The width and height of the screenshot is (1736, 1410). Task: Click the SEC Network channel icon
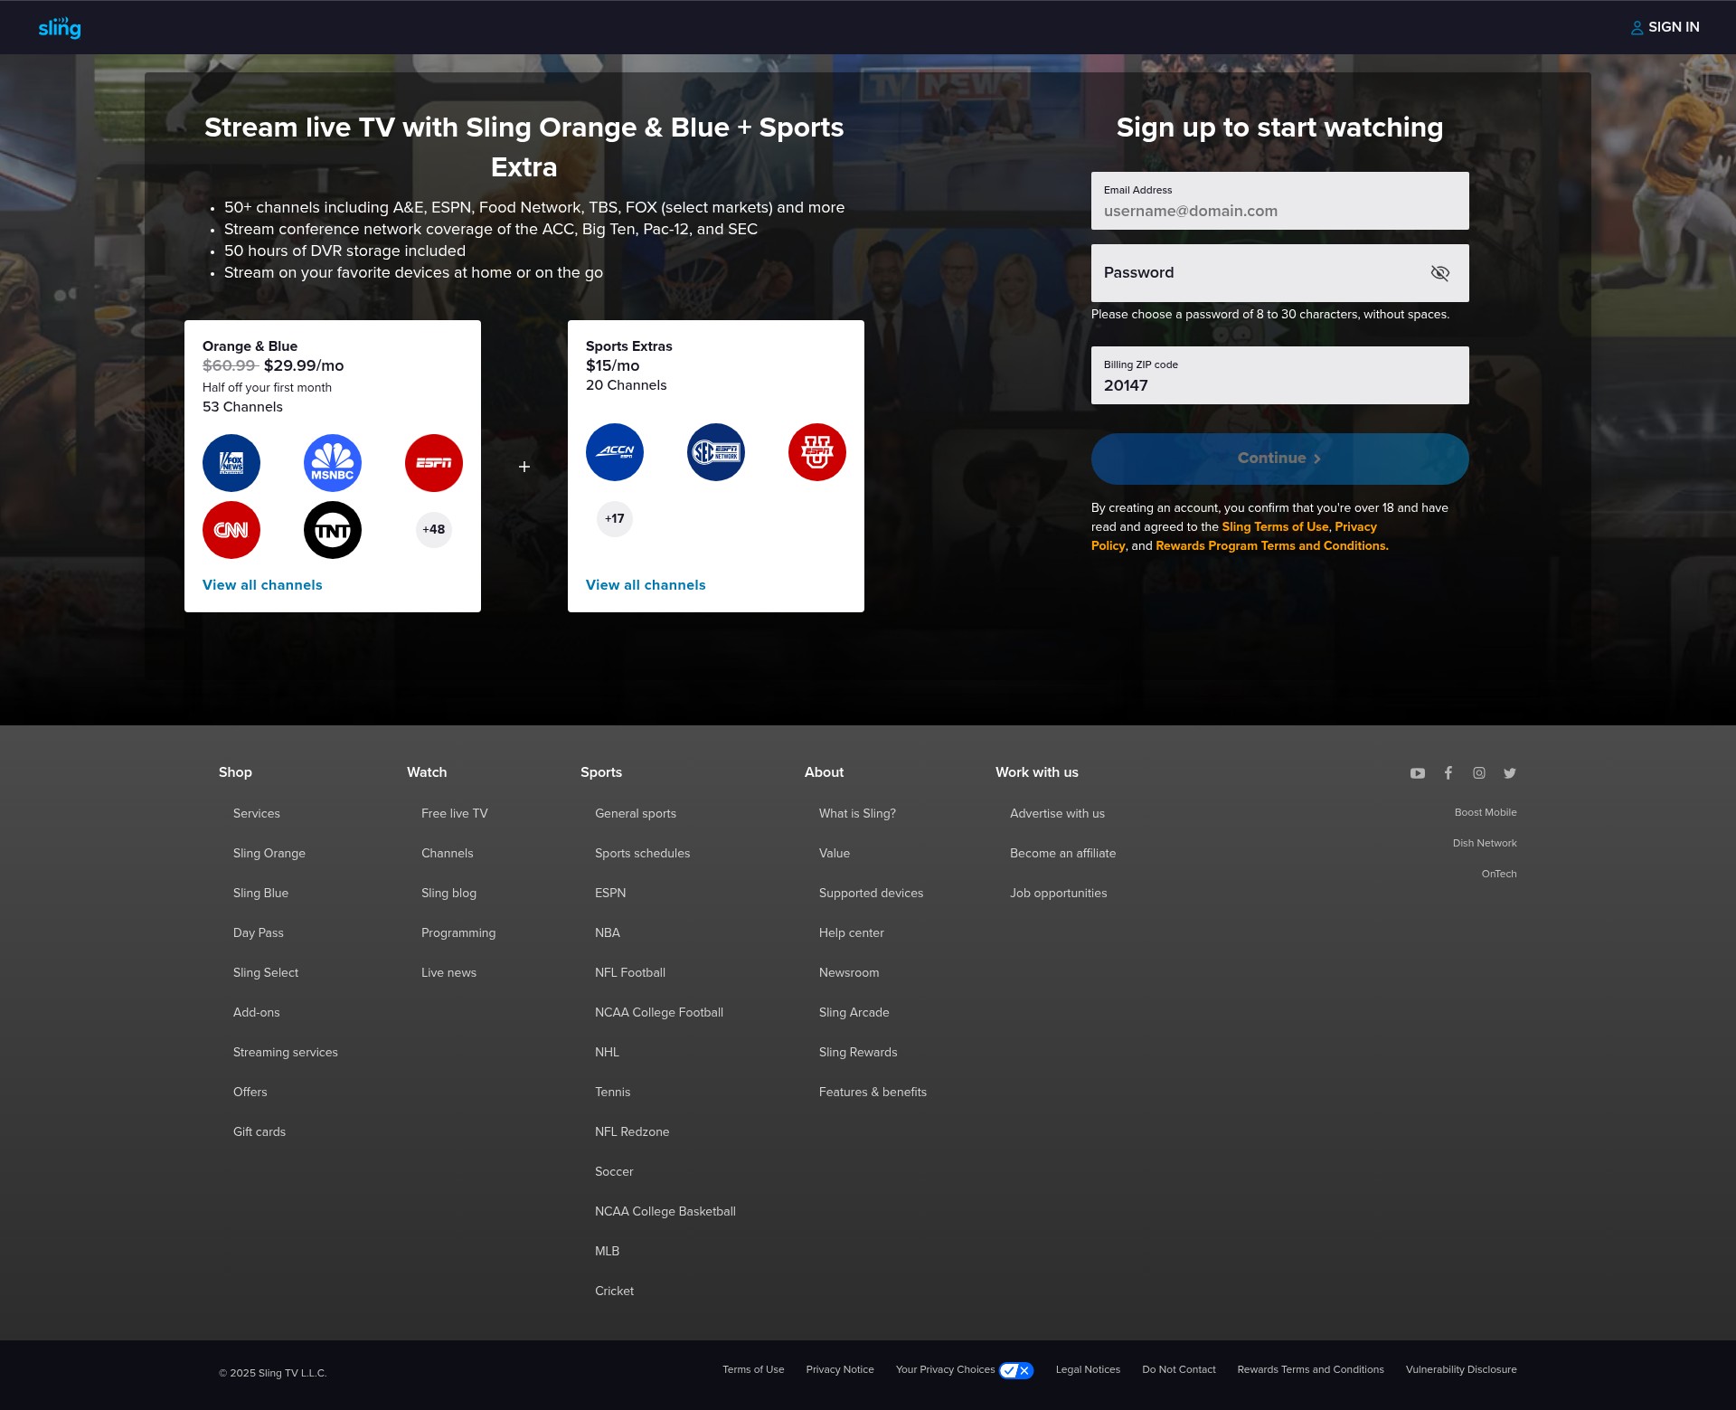[x=716, y=452]
